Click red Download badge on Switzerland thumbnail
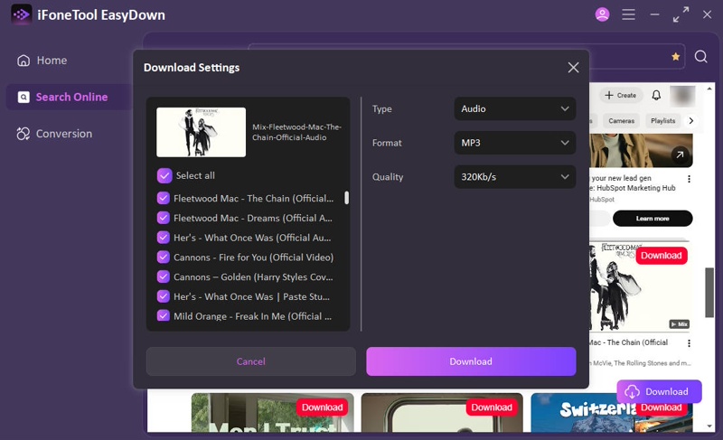This screenshot has width=723, height=440. tap(662, 407)
